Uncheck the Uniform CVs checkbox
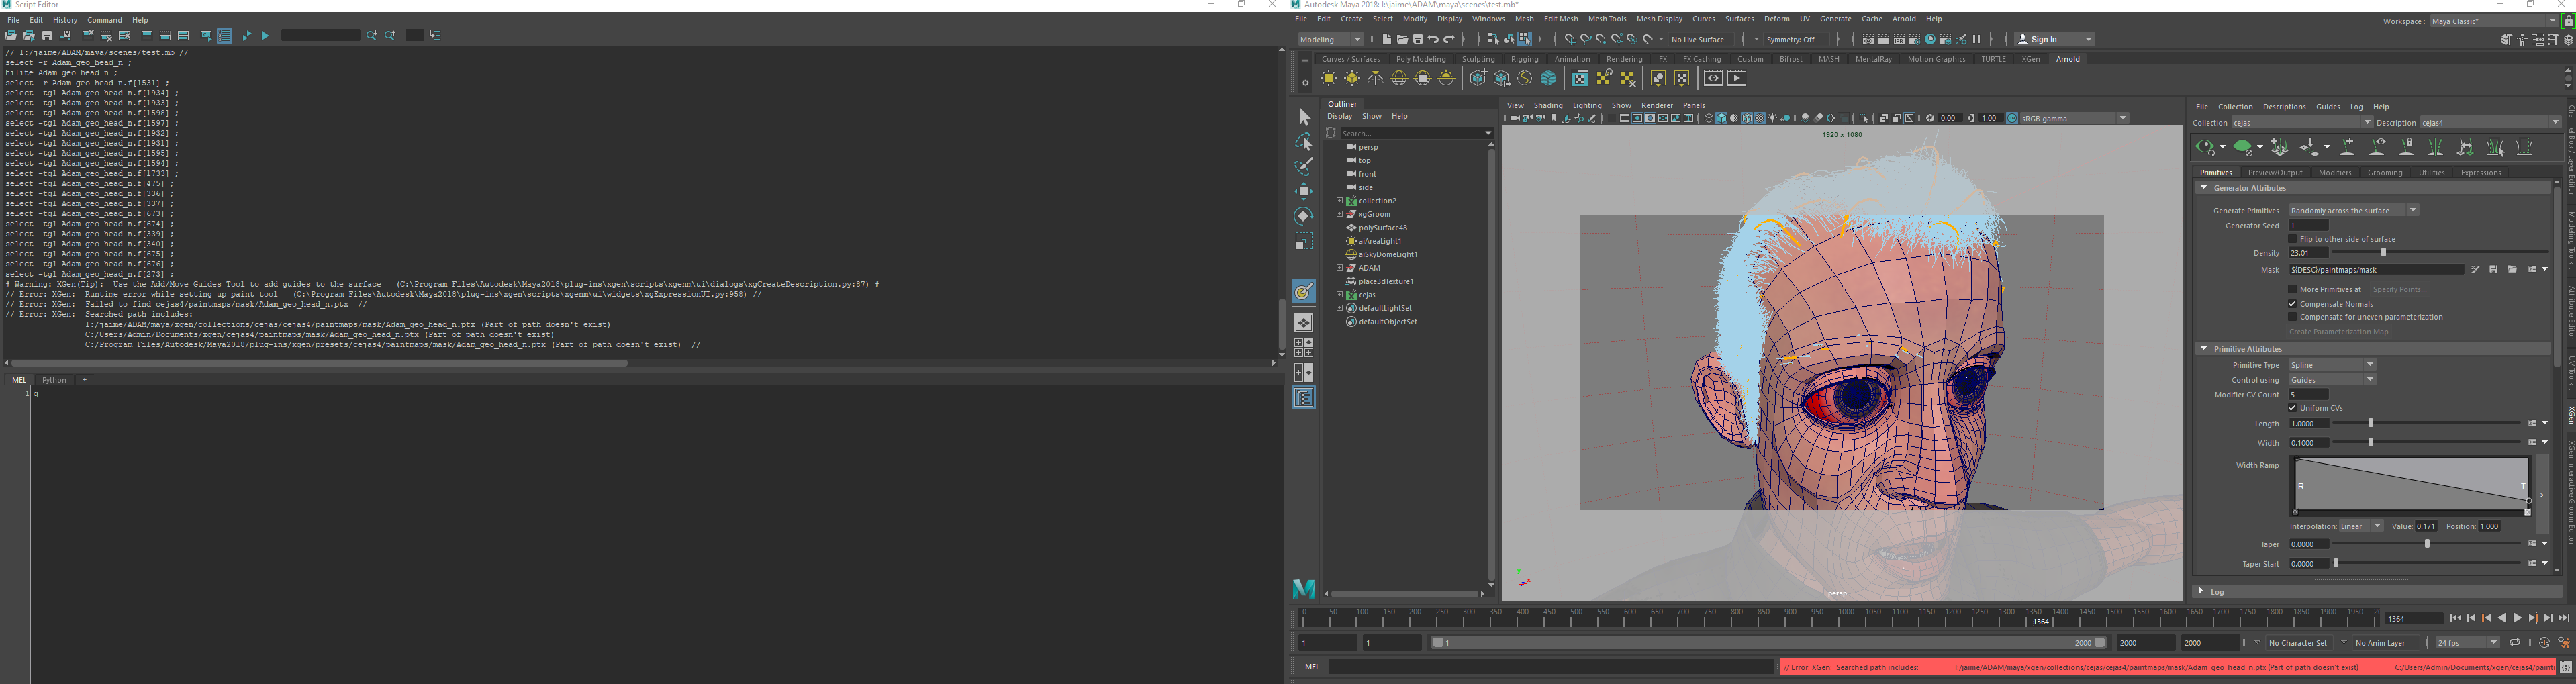This screenshot has width=2576, height=684. tap(2291, 408)
